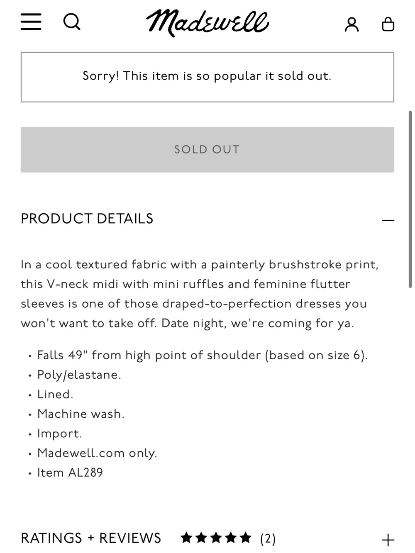Click the review count (2)
The image size is (415, 553).
[x=268, y=538]
